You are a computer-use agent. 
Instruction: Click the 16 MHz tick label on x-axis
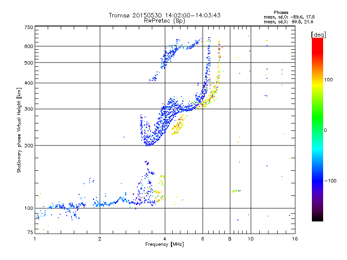(x=295, y=239)
